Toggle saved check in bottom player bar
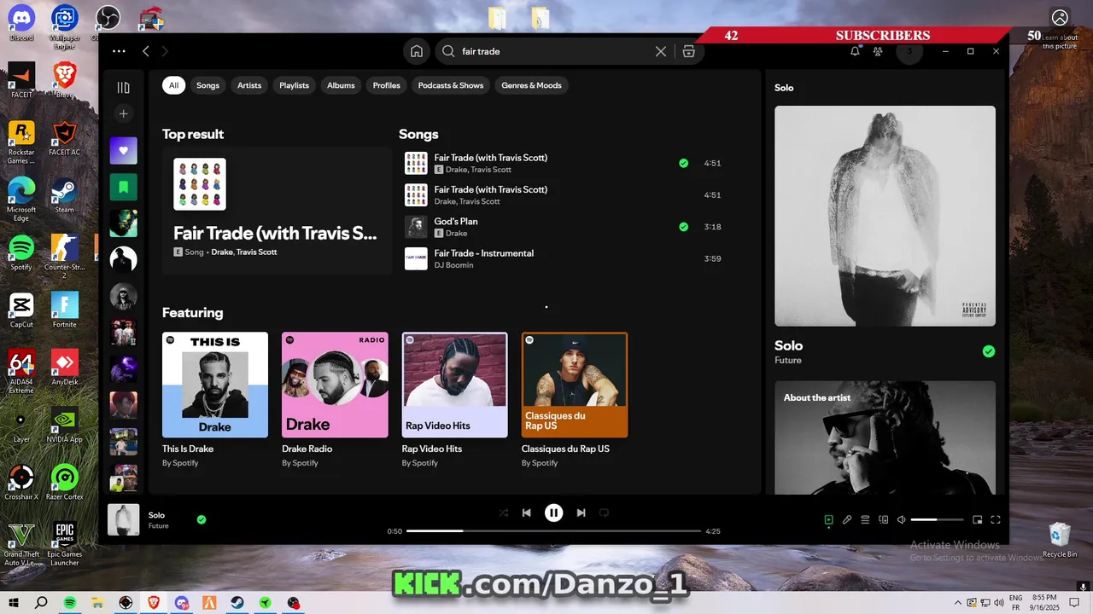 (x=202, y=519)
